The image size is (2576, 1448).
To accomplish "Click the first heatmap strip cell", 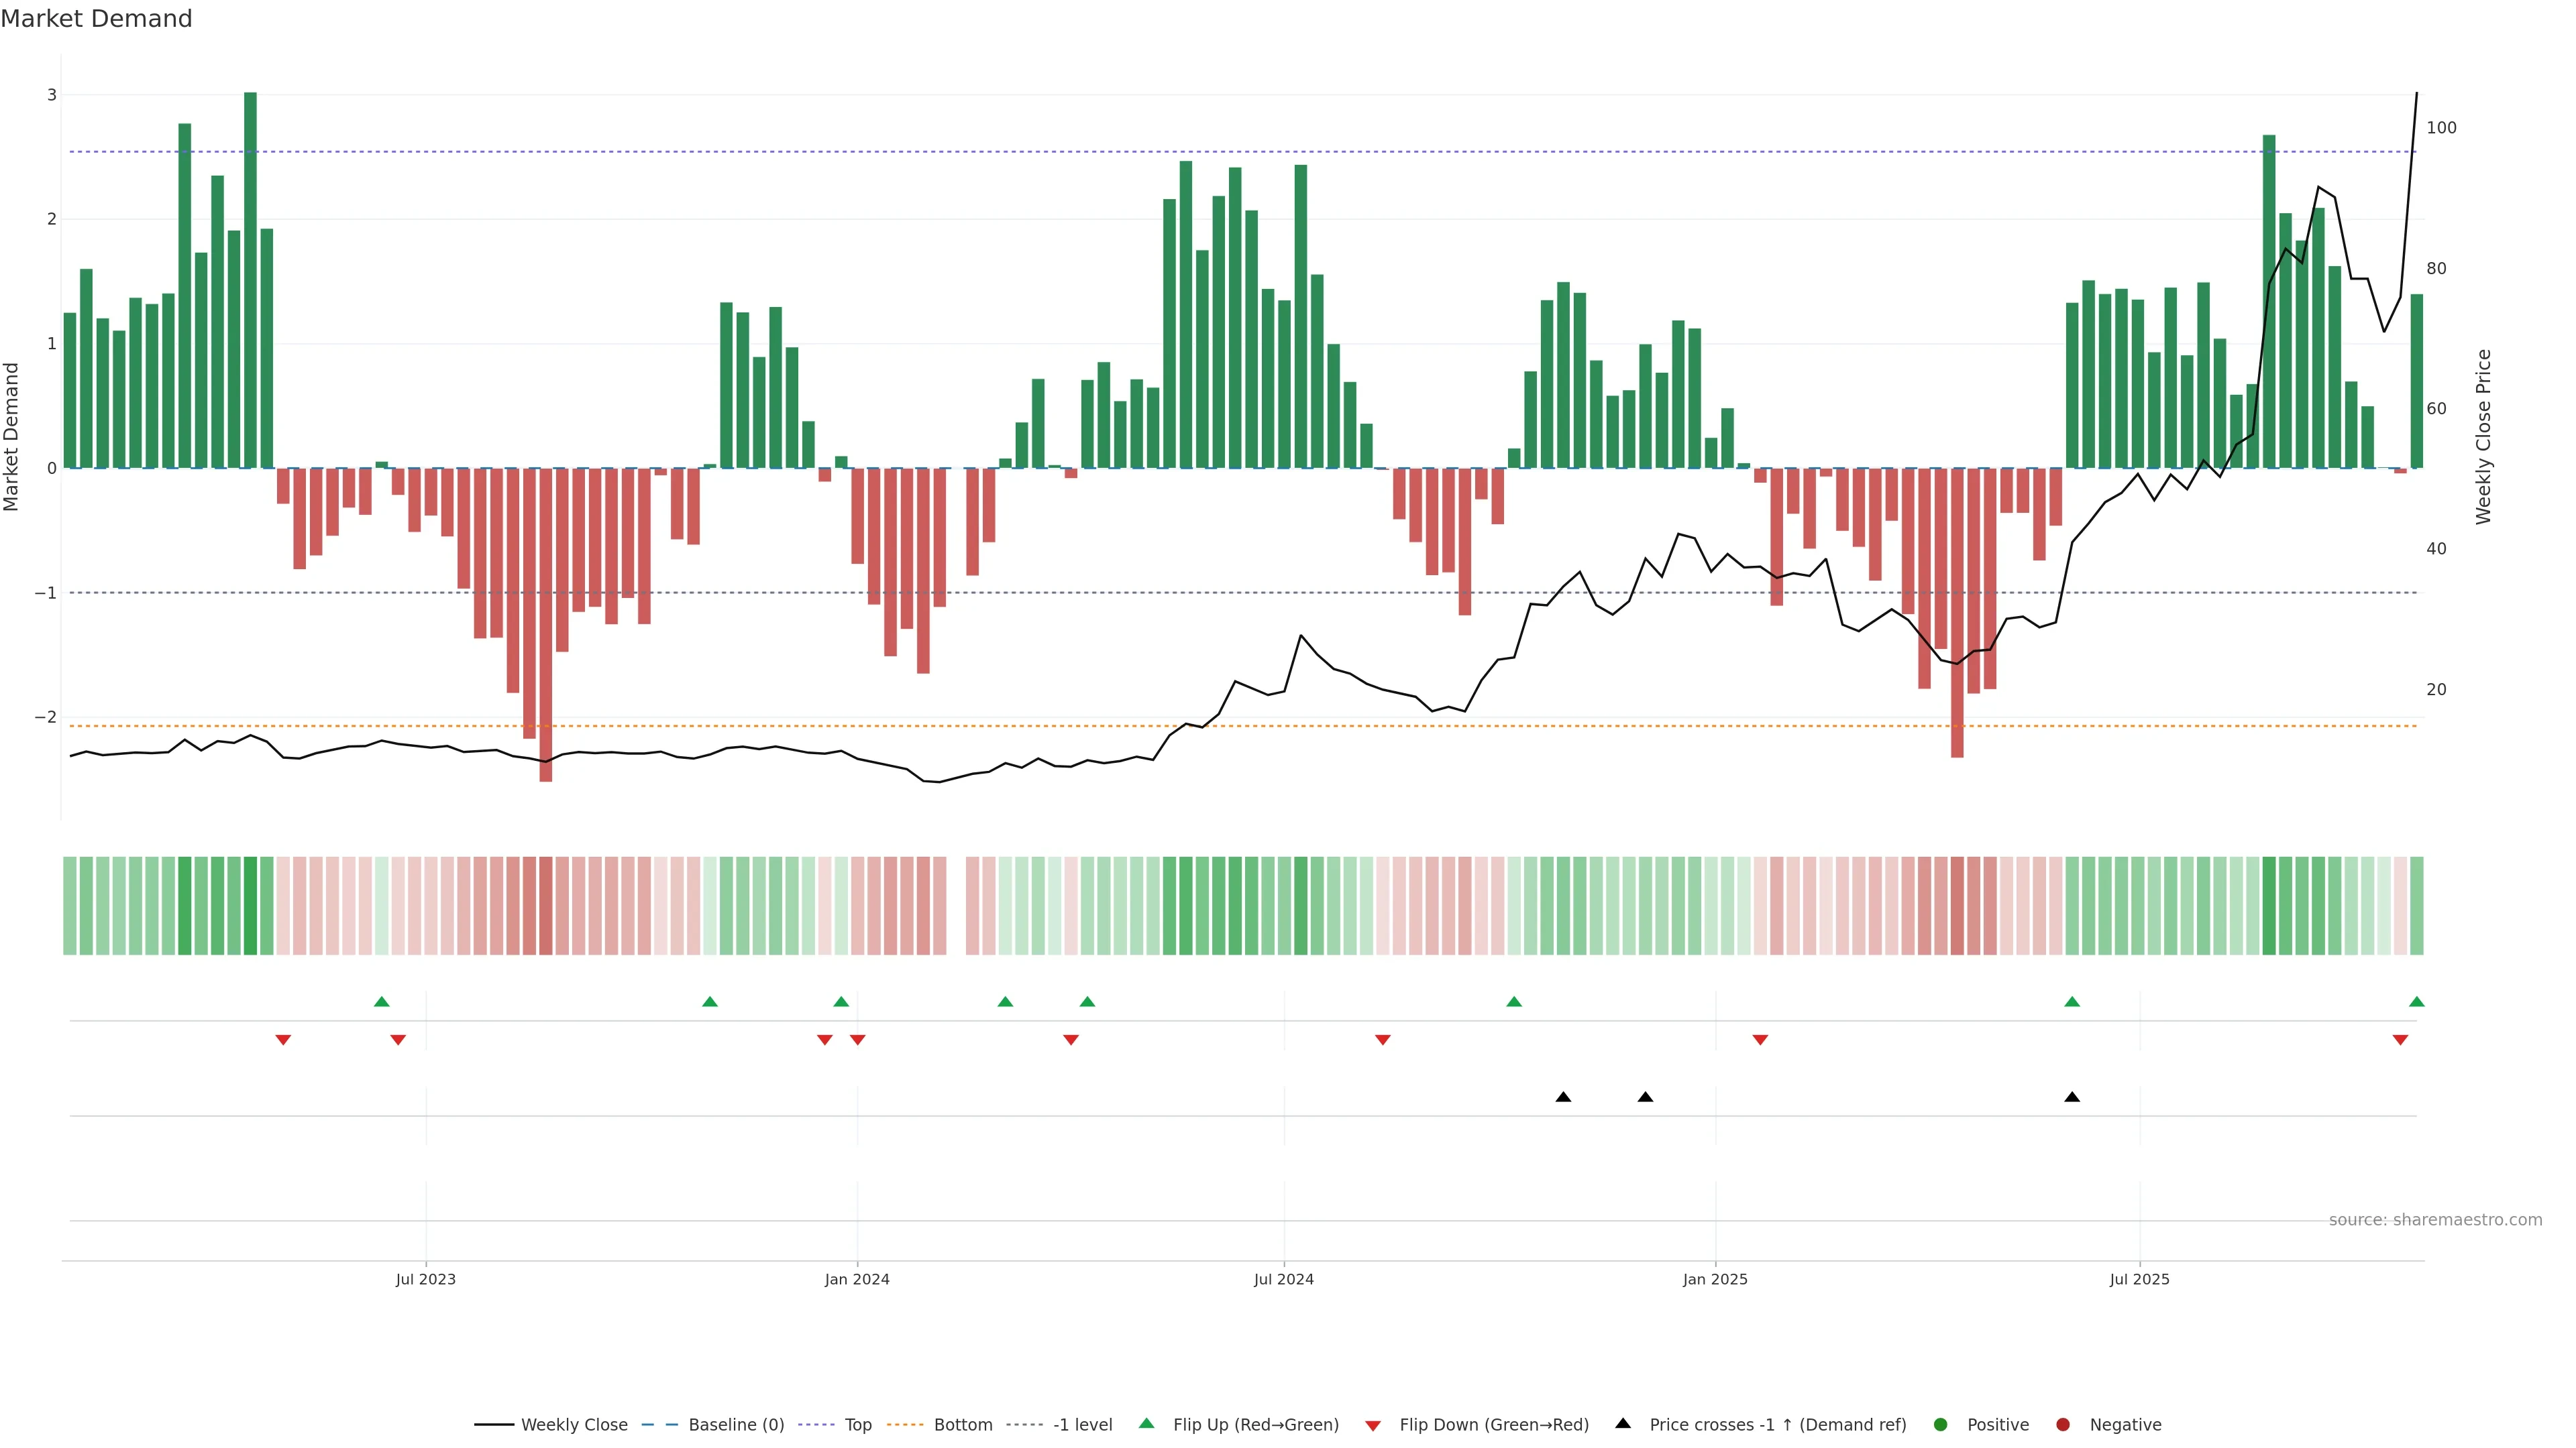I will pyautogui.click(x=70, y=906).
